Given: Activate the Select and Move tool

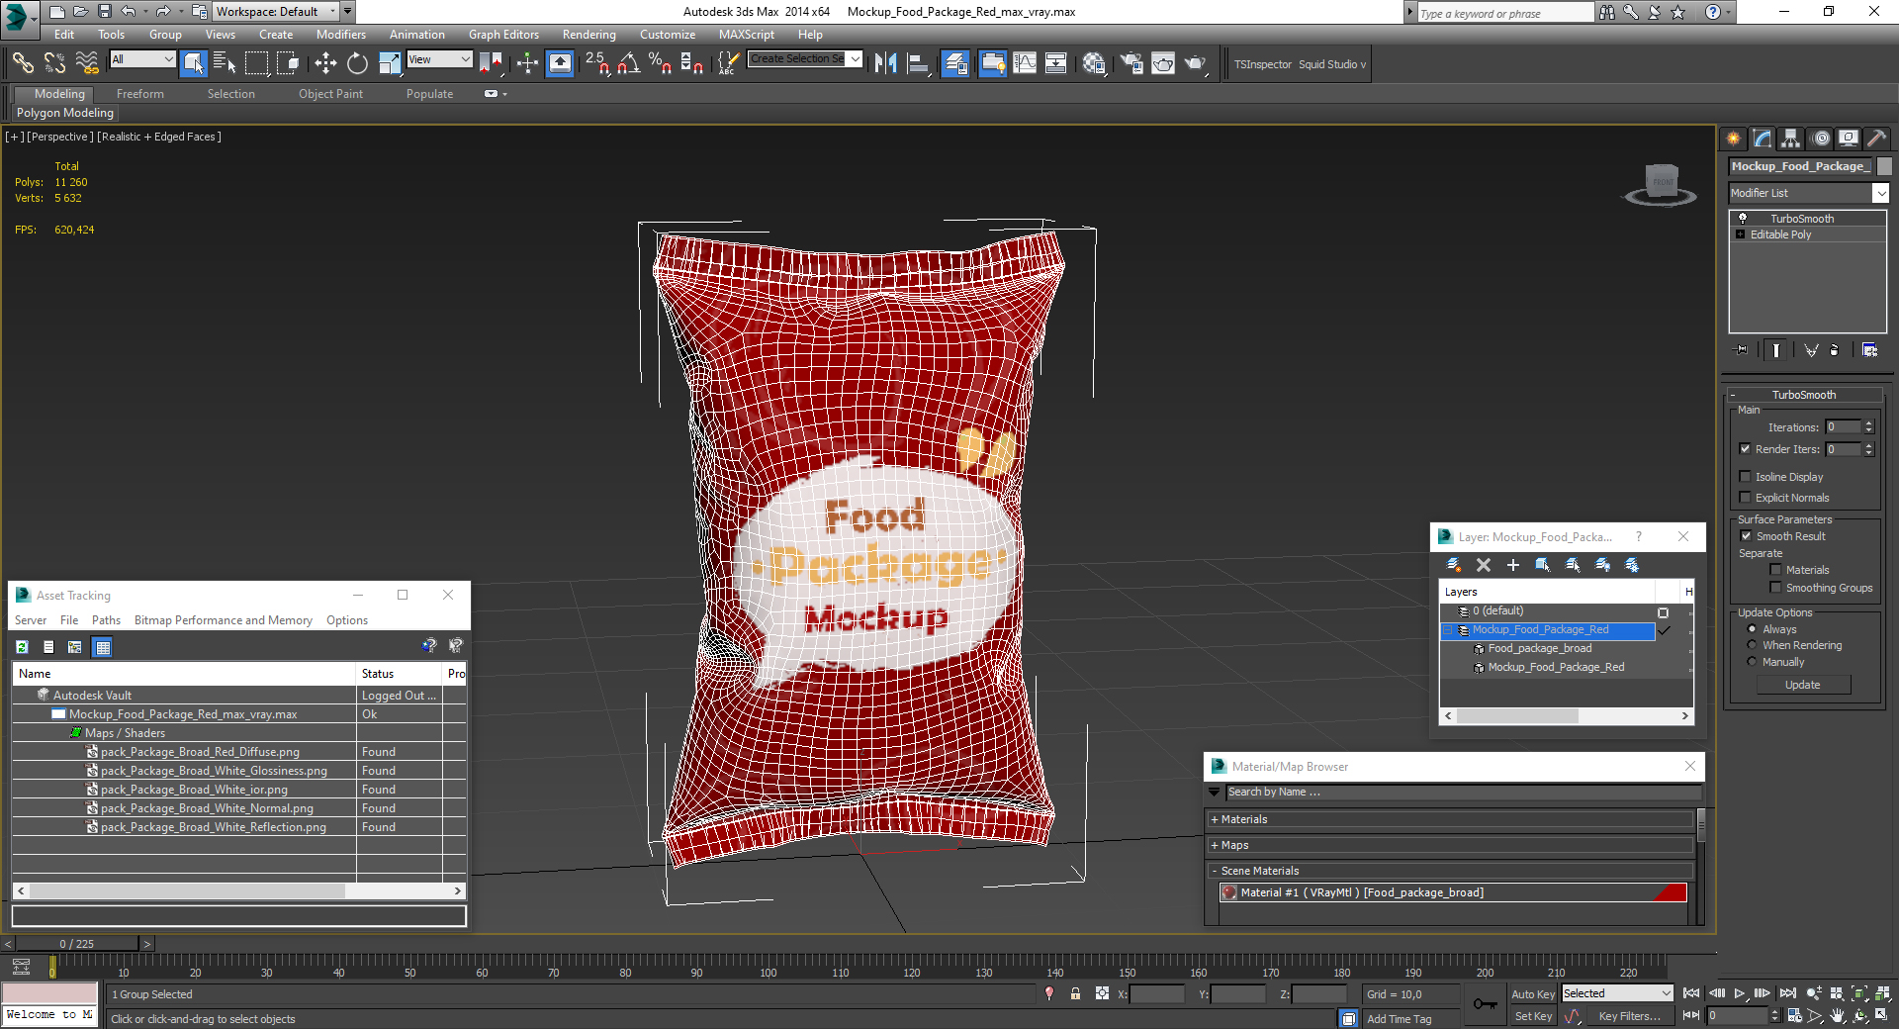Looking at the screenshot, I should (325, 64).
